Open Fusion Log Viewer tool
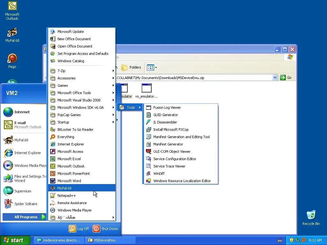This screenshot has height=245, width=327. click(x=181, y=108)
